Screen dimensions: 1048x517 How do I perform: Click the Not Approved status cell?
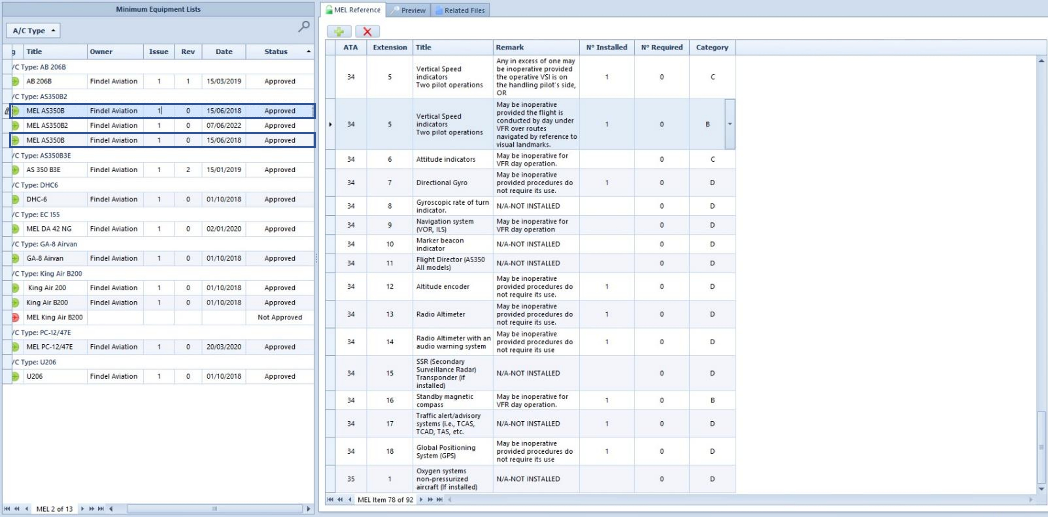click(279, 317)
